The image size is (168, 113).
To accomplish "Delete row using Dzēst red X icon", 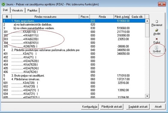I will point(157,39).
